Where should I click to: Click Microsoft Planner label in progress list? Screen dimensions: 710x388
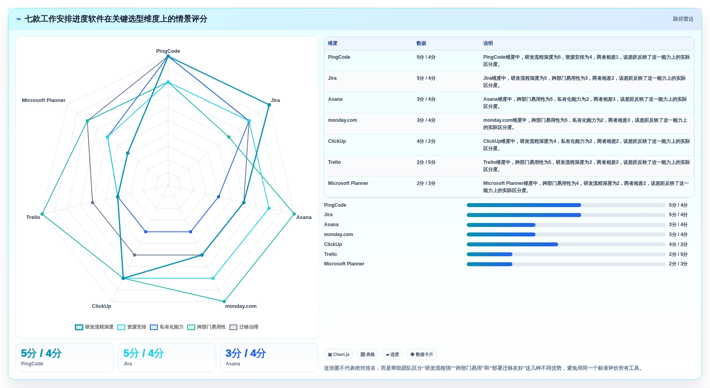coord(344,264)
